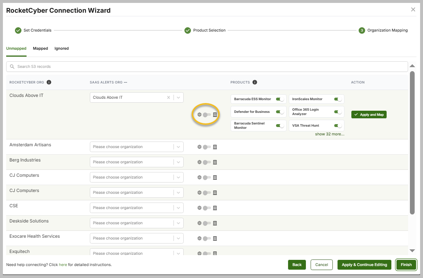Click the info icon beside RocketCyber Org
The height and width of the screenshot is (278, 423).
tap(49, 82)
